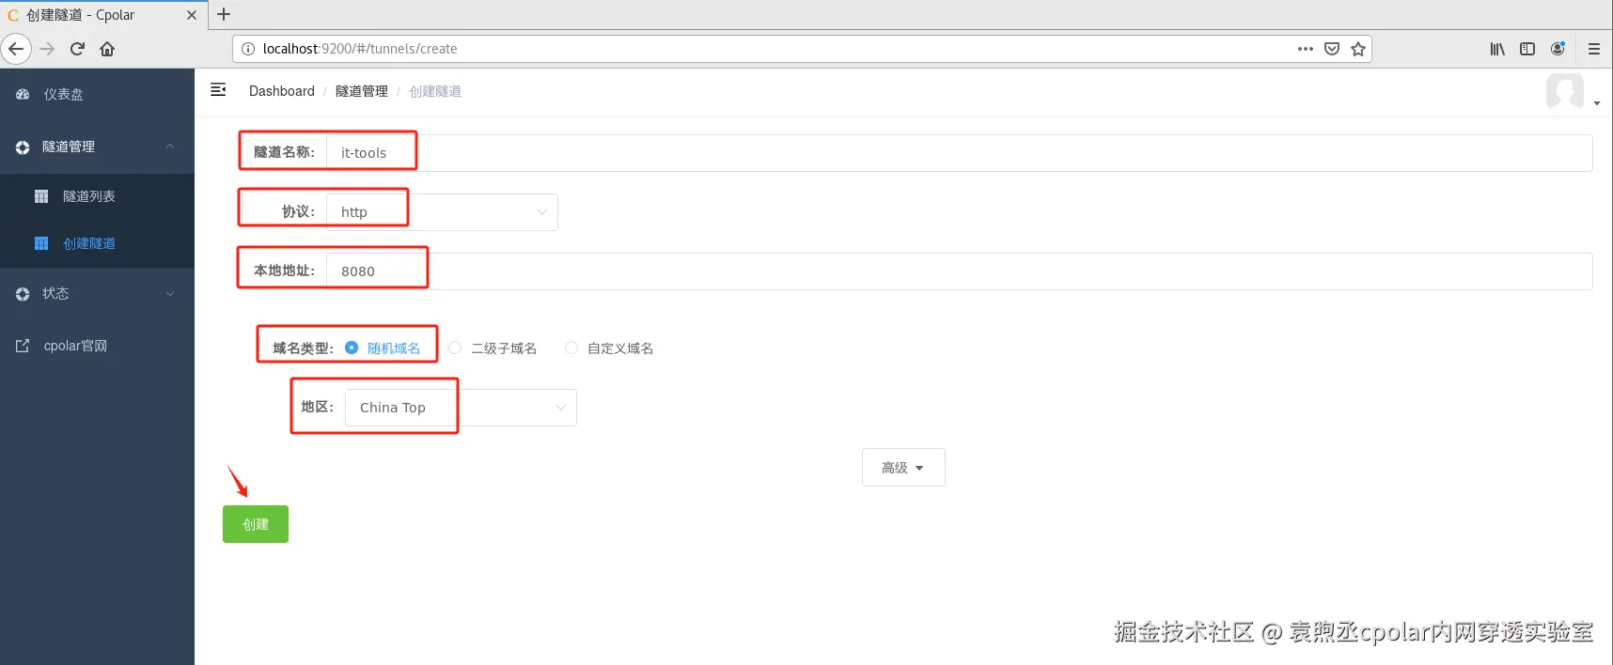
Task: Show site information icon in address bar
Action: (x=248, y=49)
